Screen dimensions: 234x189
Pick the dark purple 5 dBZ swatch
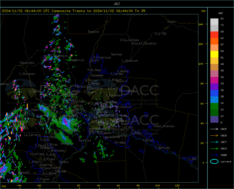click(214, 119)
